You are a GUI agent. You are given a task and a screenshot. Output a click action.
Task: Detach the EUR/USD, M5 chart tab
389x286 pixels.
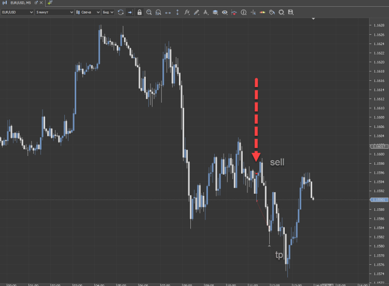point(36,3)
